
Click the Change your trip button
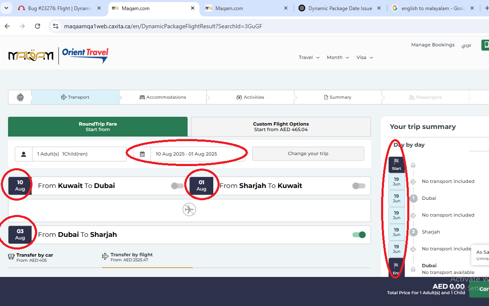click(x=308, y=154)
